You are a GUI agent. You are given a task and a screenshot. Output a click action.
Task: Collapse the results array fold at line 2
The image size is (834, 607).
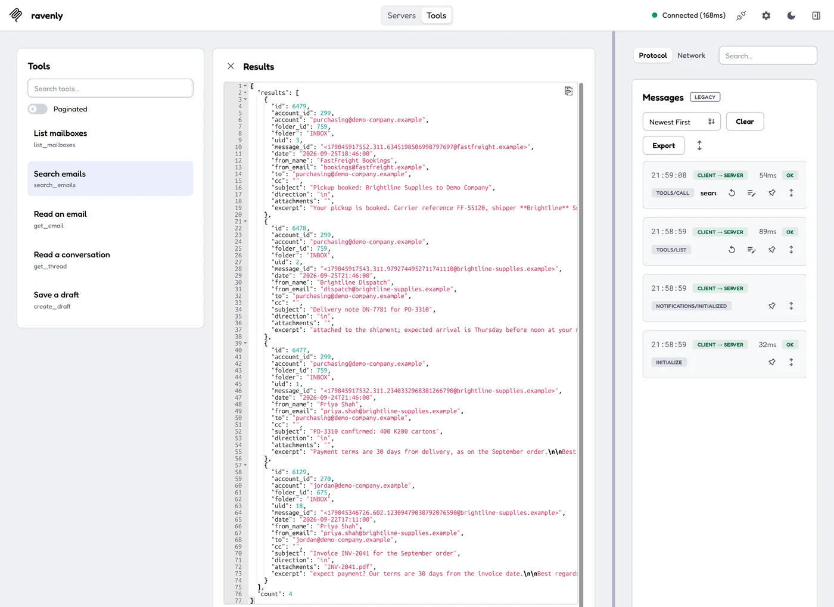point(245,92)
